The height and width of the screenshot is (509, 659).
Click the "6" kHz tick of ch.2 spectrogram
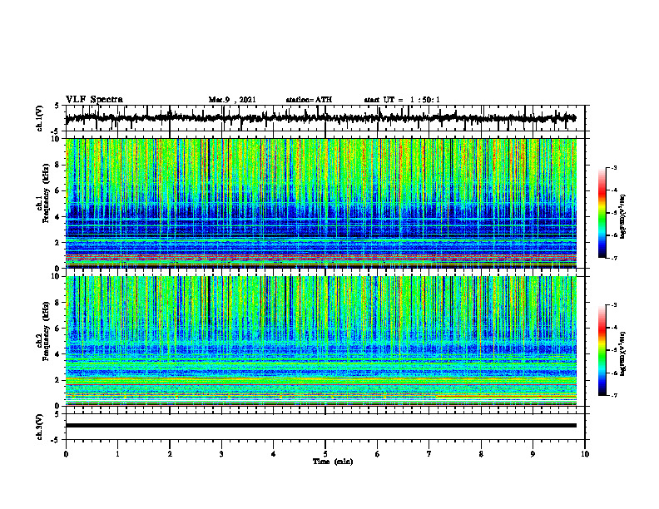click(58, 329)
